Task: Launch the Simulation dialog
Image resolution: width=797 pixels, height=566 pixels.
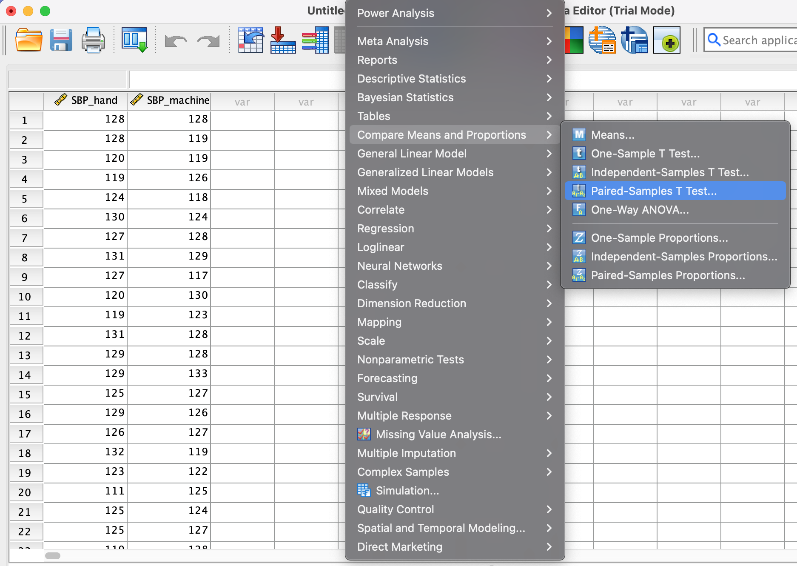Action: pyautogui.click(x=407, y=491)
